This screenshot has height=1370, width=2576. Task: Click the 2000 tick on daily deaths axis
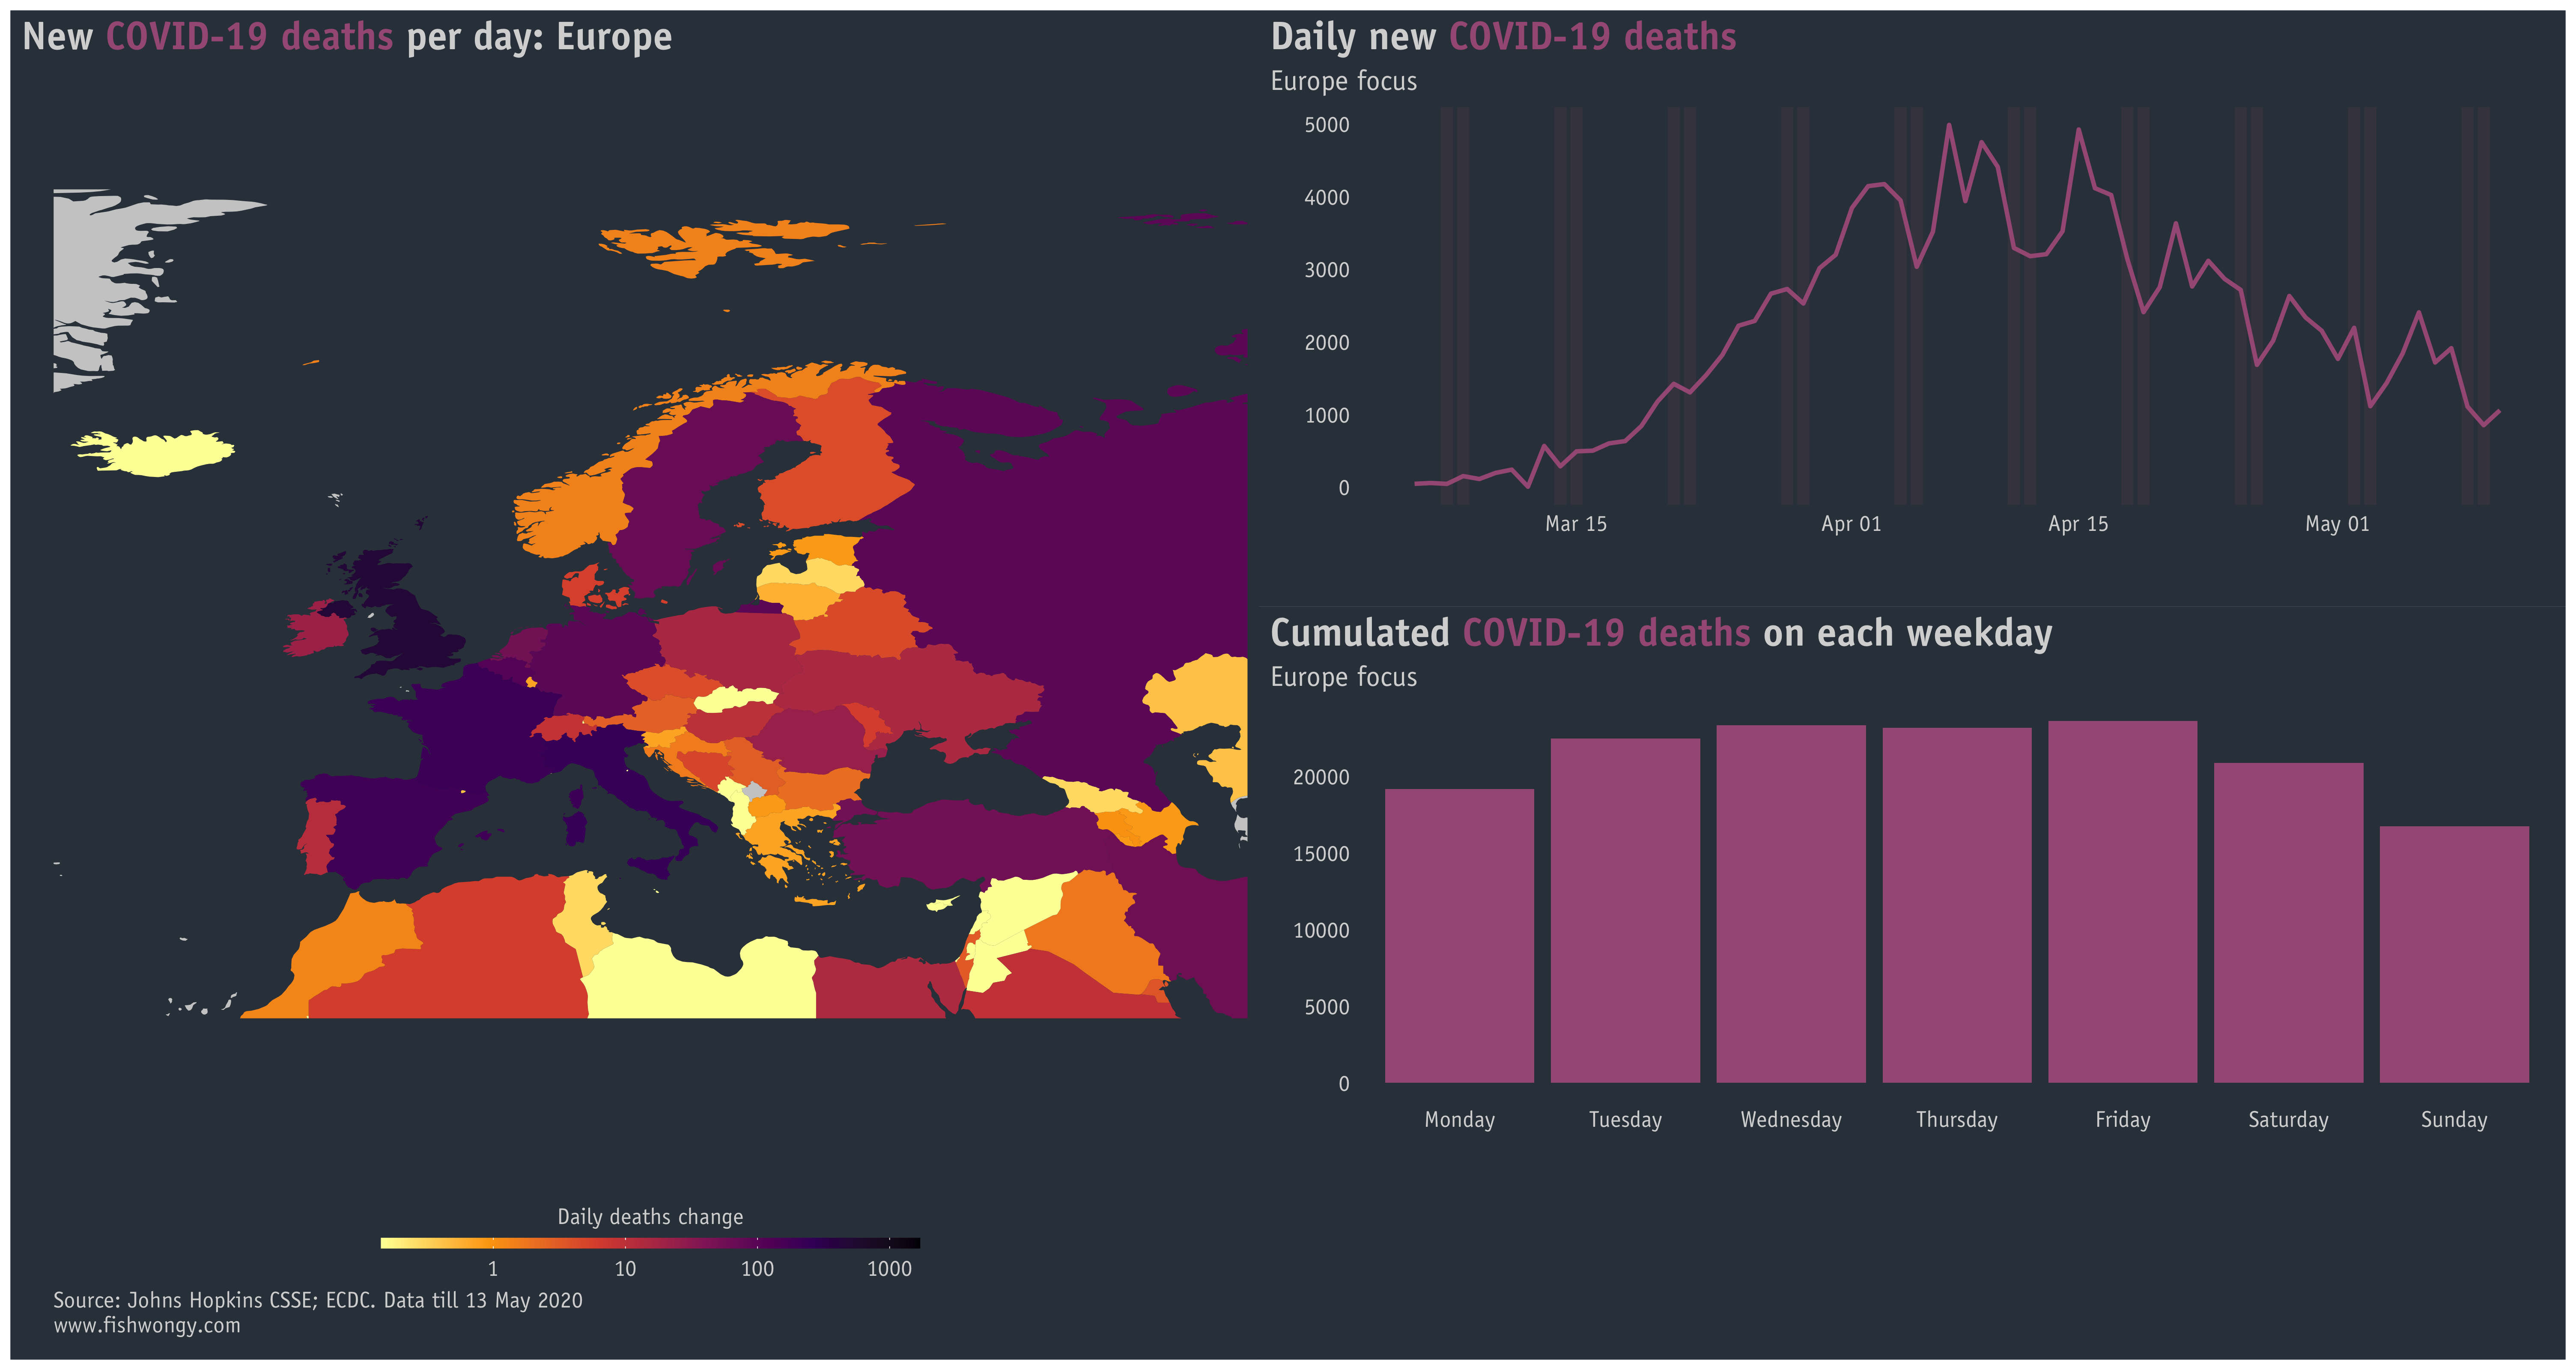pyautogui.click(x=1327, y=343)
